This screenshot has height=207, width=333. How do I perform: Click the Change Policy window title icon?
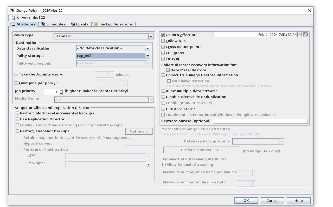click(12, 11)
